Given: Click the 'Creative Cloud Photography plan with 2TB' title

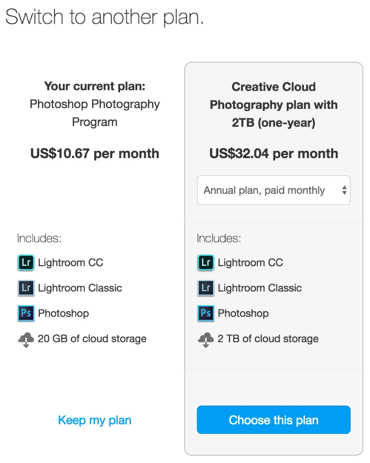Looking at the screenshot, I should pyautogui.click(x=274, y=105).
